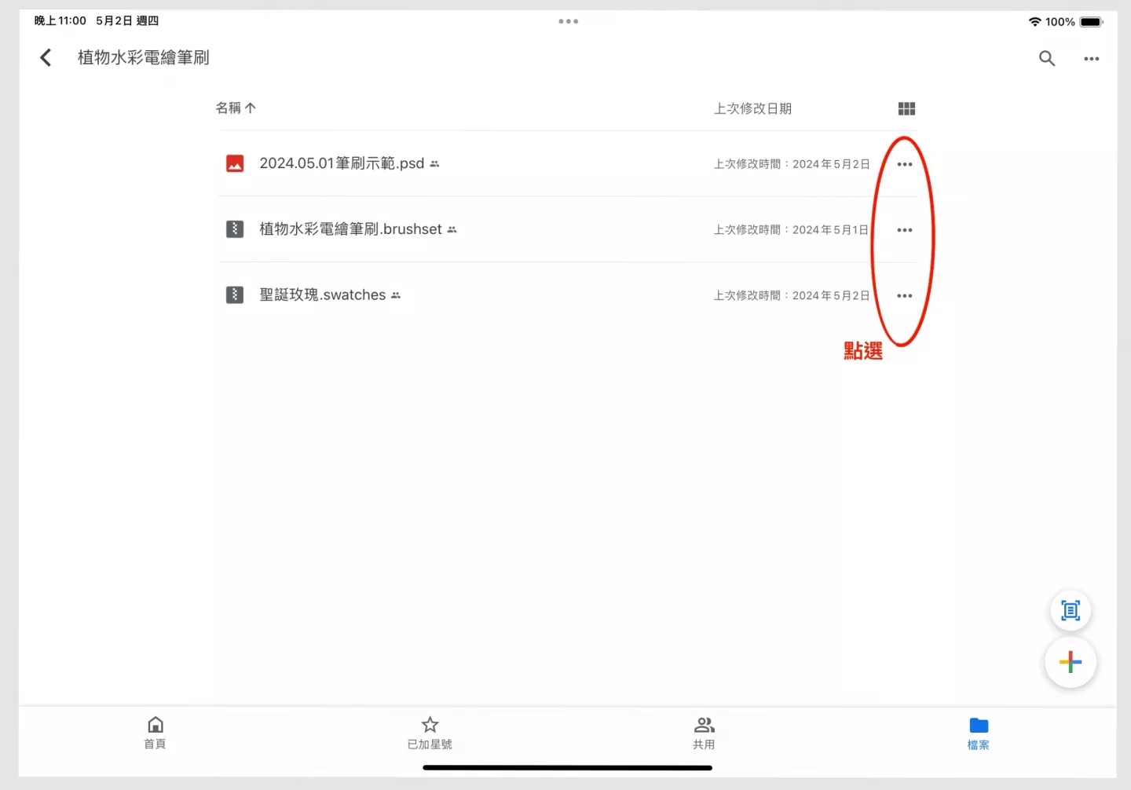The height and width of the screenshot is (790, 1131).
Task: Tap the back arrow in header
Action: tap(46, 57)
